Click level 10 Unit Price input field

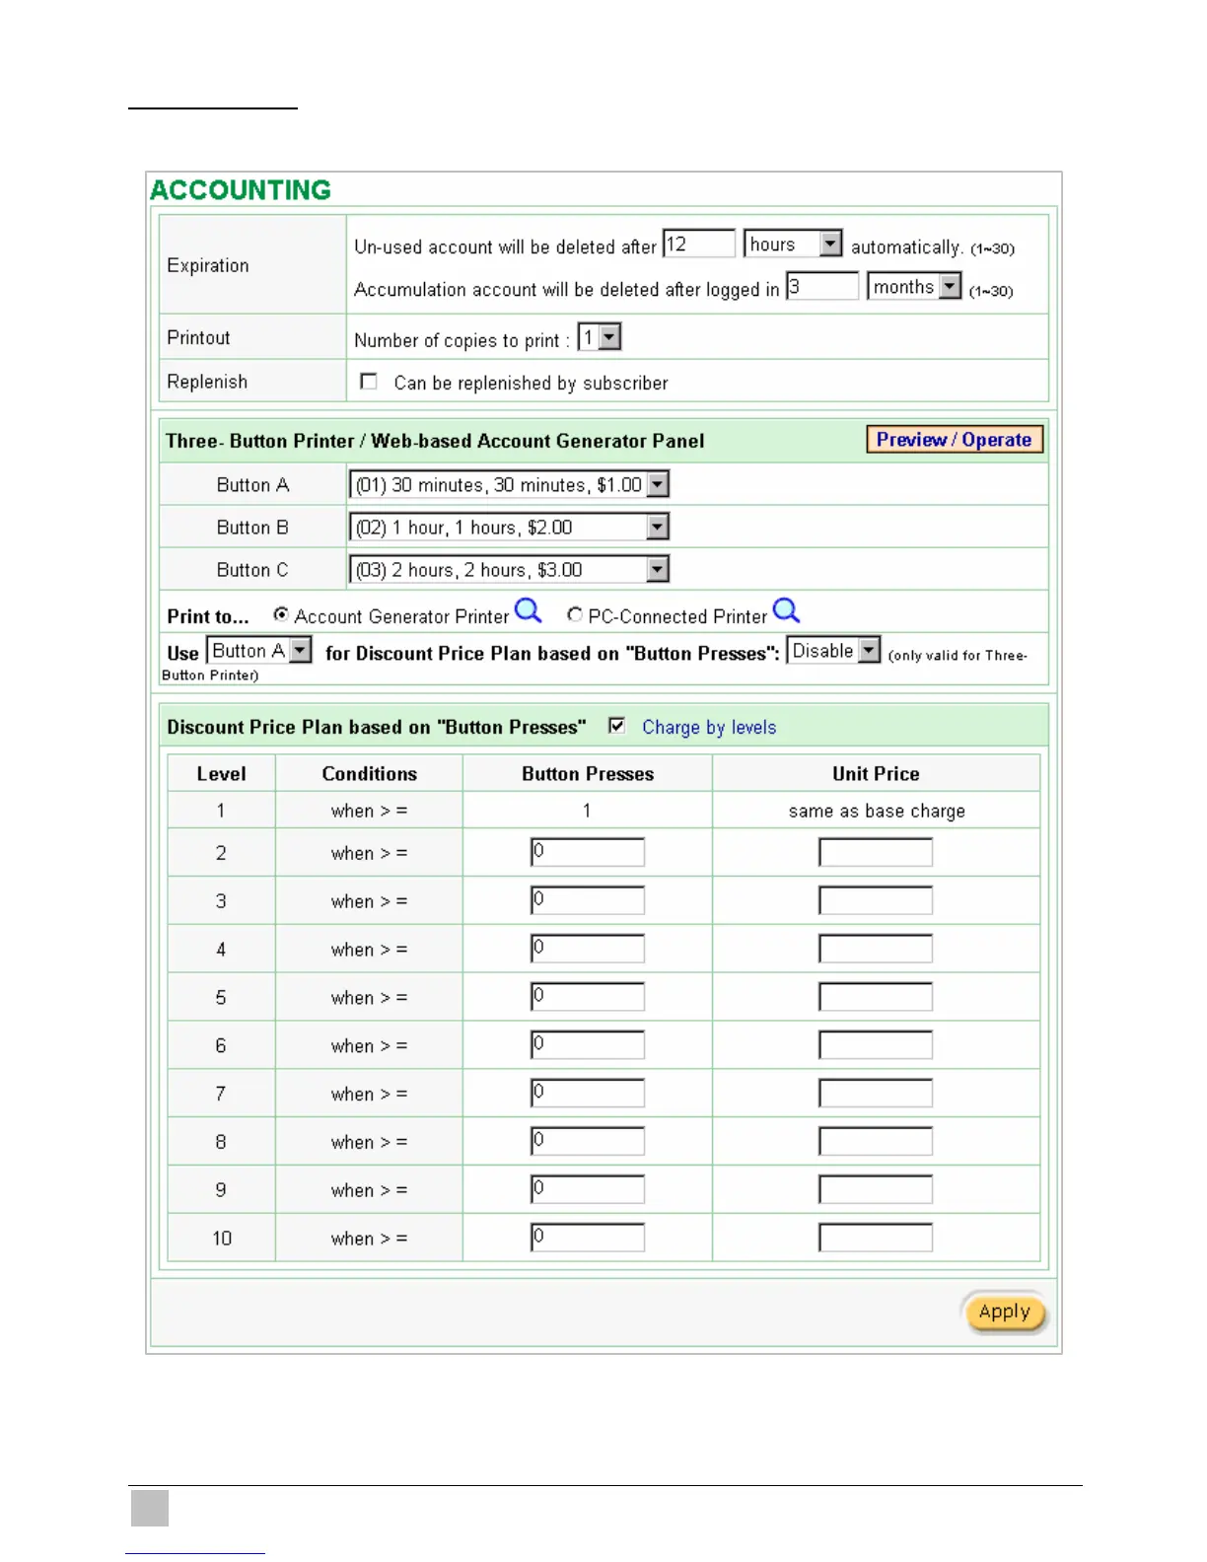click(x=876, y=1238)
